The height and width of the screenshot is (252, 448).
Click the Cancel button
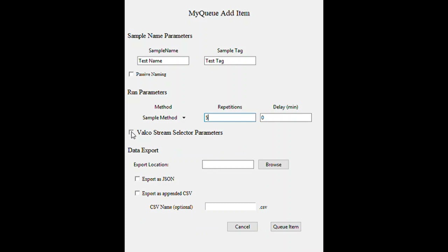242,227
